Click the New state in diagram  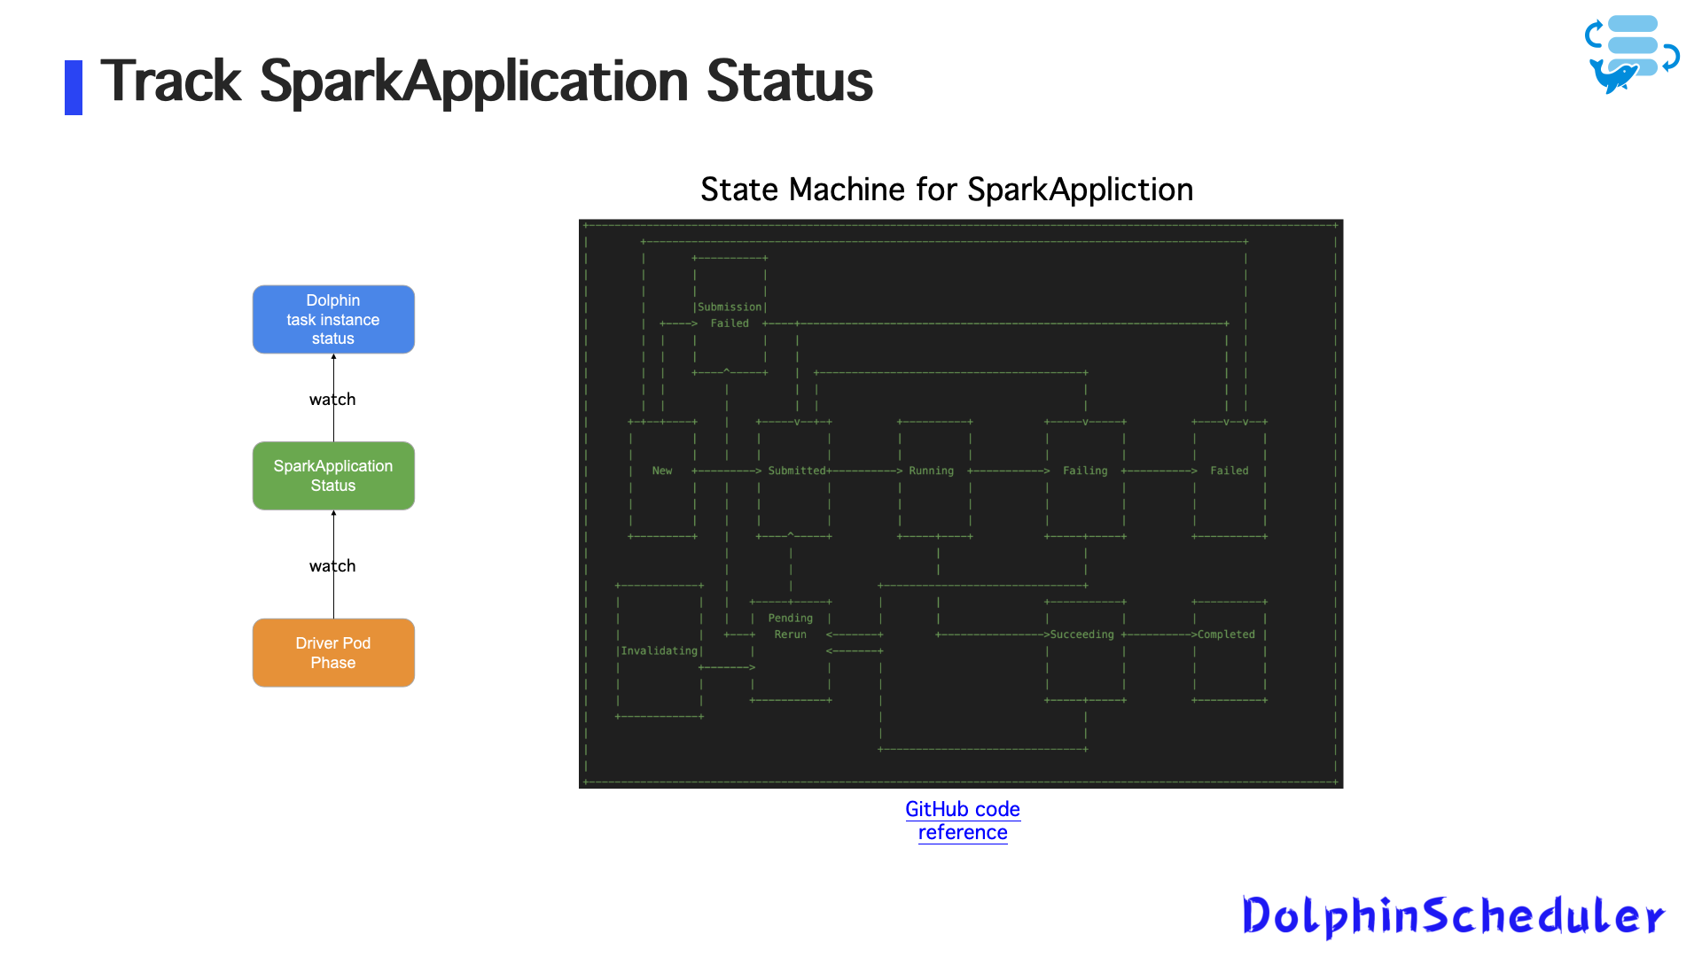coord(662,471)
